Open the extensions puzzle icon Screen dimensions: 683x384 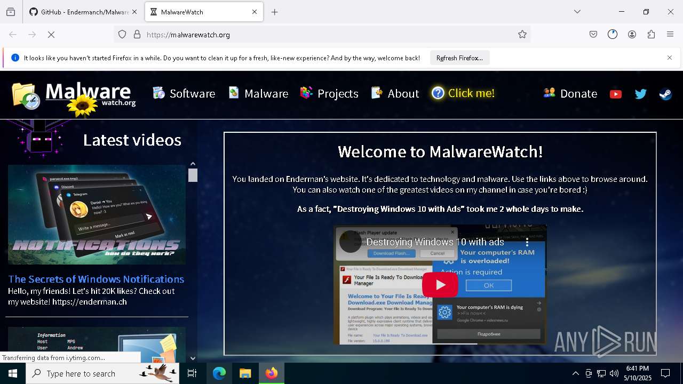pyautogui.click(x=651, y=35)
